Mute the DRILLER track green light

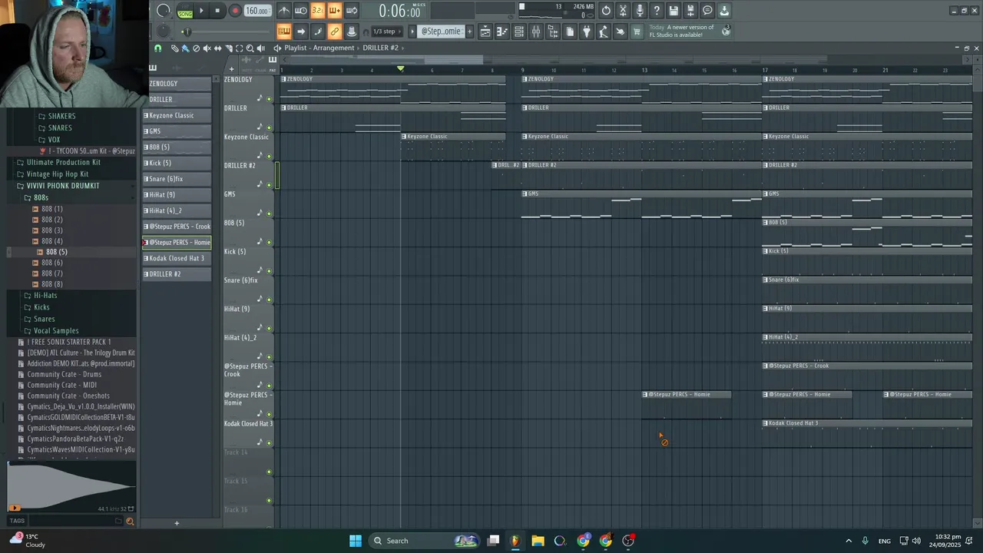coord(269,127)
